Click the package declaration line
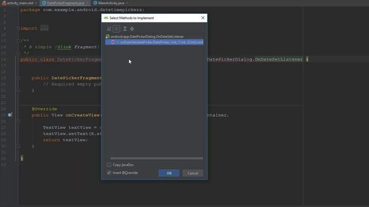Screen dimensions: 369x207 pyautogui.click(x=82, y=10)
